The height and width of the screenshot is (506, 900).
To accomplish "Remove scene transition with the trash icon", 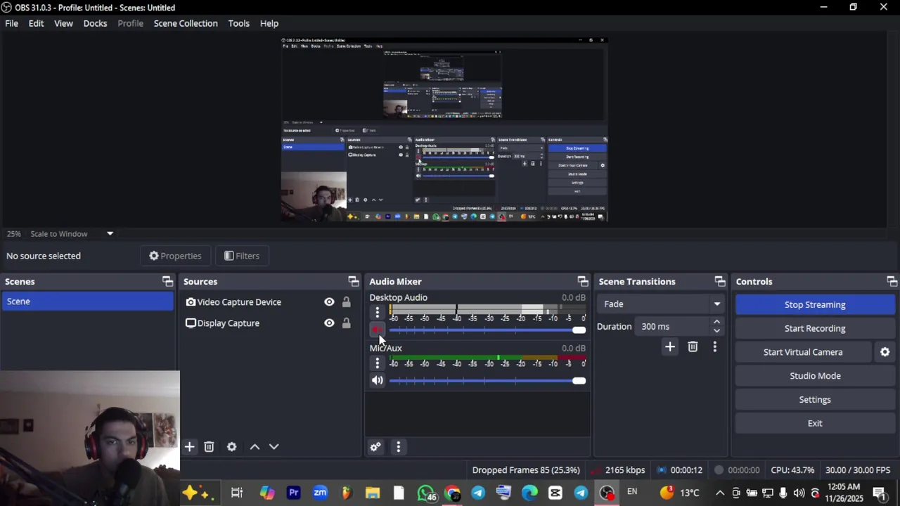I will (x=693, y=346).
